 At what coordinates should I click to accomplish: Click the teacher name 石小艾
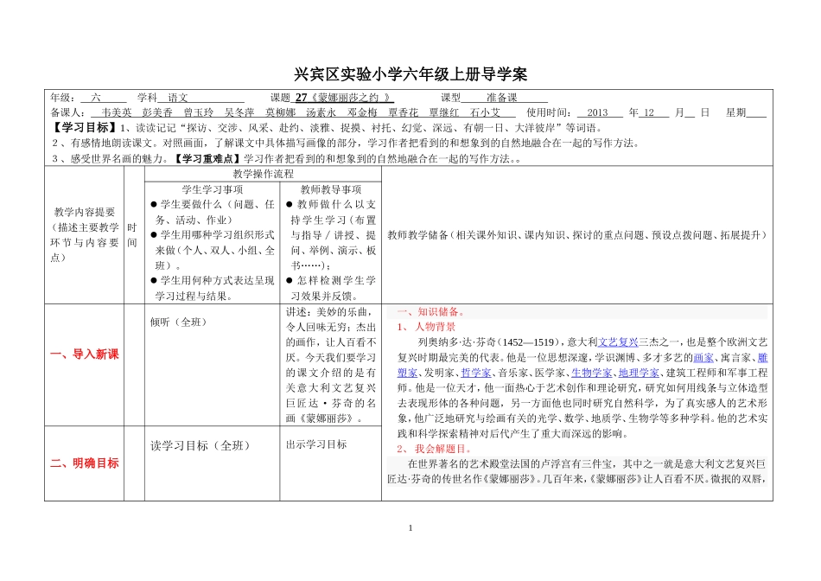tap(485, 112)
